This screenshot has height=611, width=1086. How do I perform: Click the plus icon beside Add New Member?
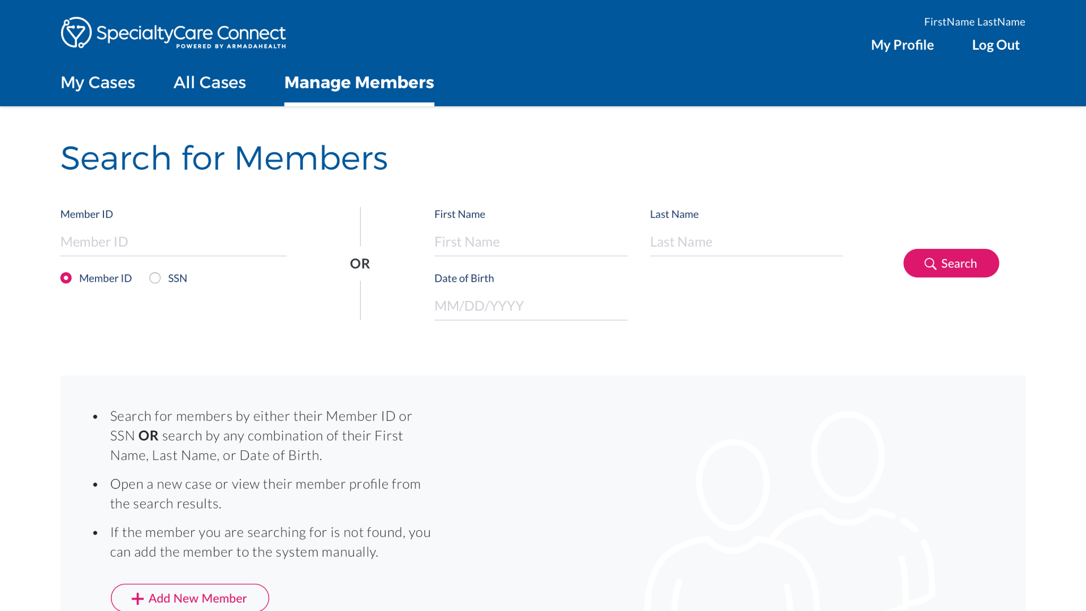click(x=137, y=599)
